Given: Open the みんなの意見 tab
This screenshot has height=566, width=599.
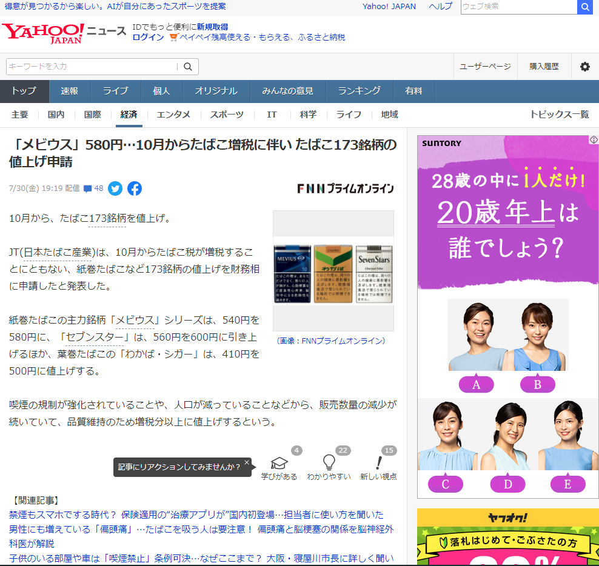Looking at the screenshot, I should click(287, 91).
